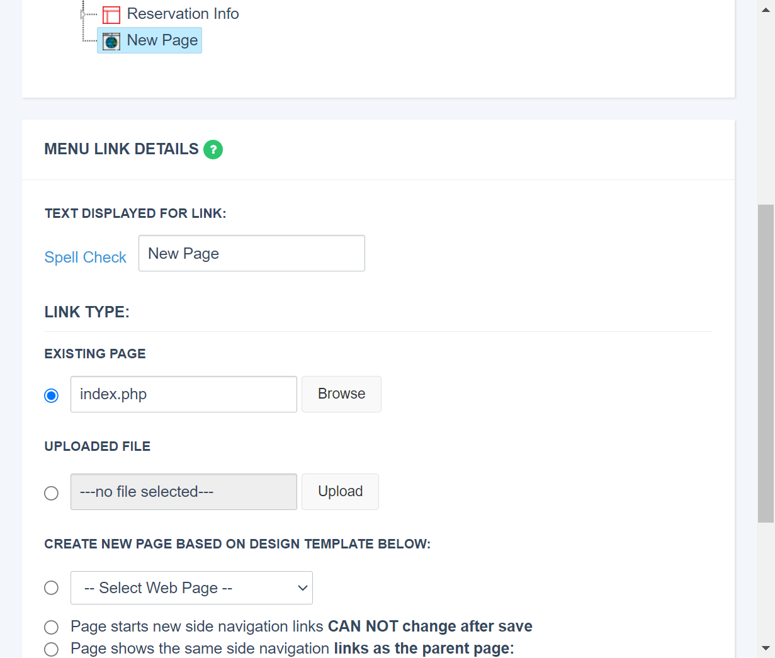Click the vertical scrollbar thumb
Image resolution: width=775 pixels, height=658 pixels.
766,363
